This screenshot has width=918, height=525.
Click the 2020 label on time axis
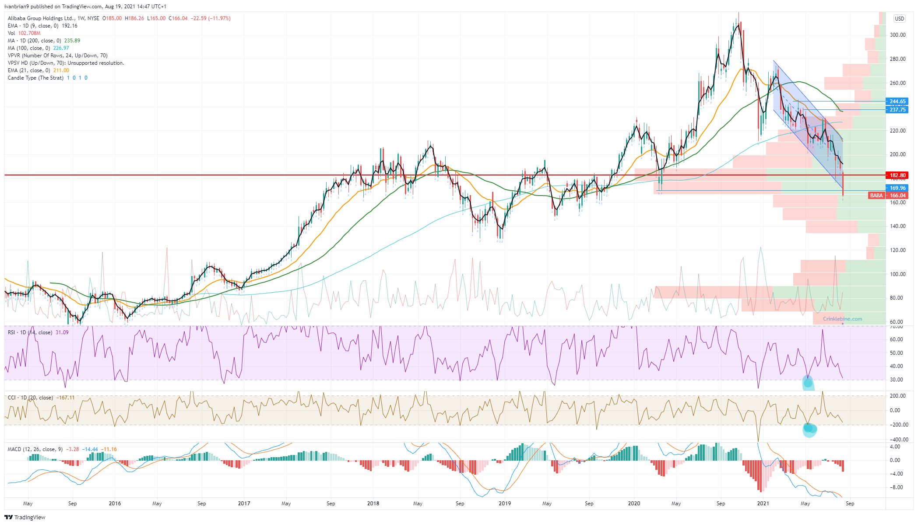coord(634,504)
